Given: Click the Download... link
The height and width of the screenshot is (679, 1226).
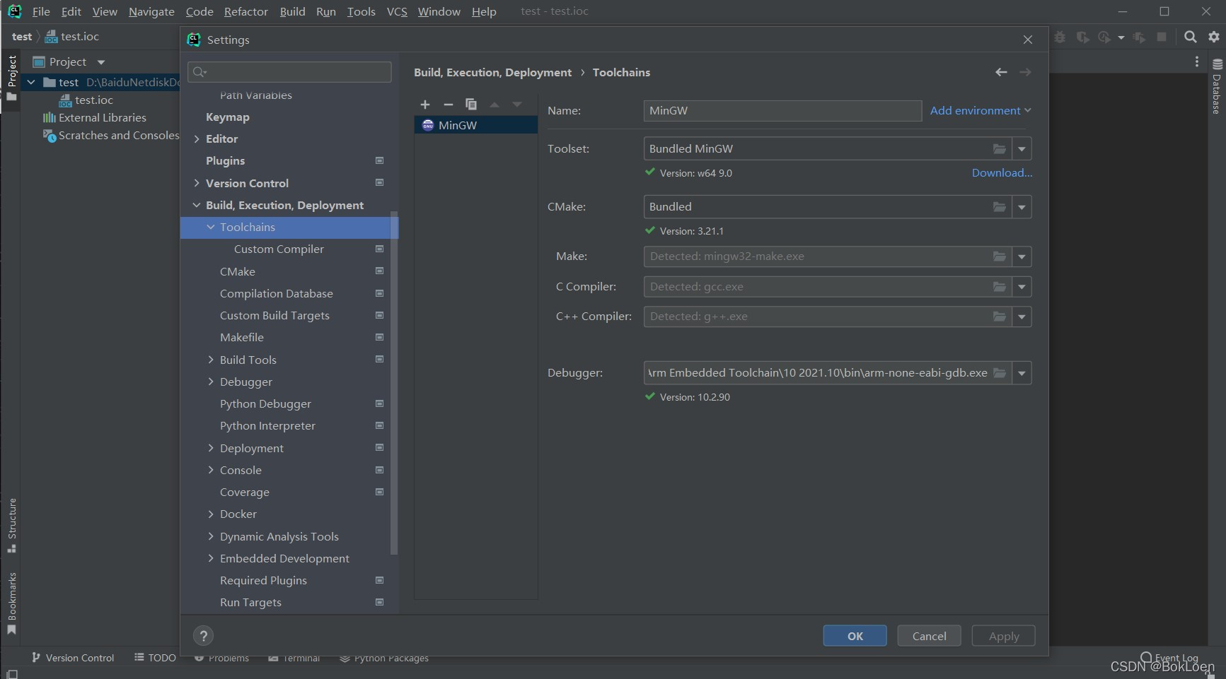Looking at the screenshot, I should (x=1002, y=172).
